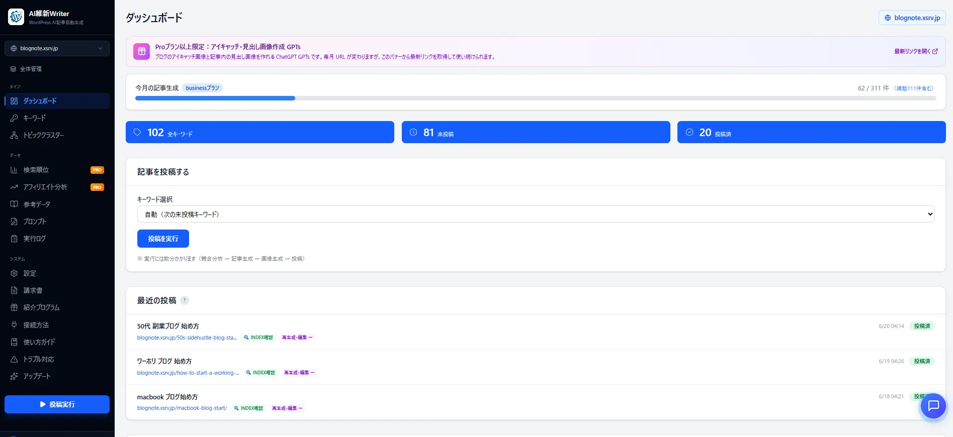This screenshot has width=953, height=437.
Task: Open the キーワード選択 dropdown
Action: point(536,214)
